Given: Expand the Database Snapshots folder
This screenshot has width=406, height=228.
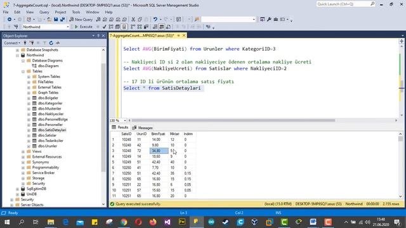Looking at the screenshot, I should click(17, 50).
